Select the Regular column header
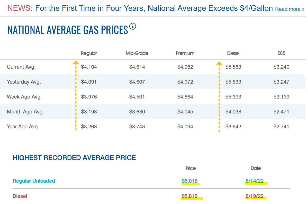 pyautogui.click(x=89, y=53)
